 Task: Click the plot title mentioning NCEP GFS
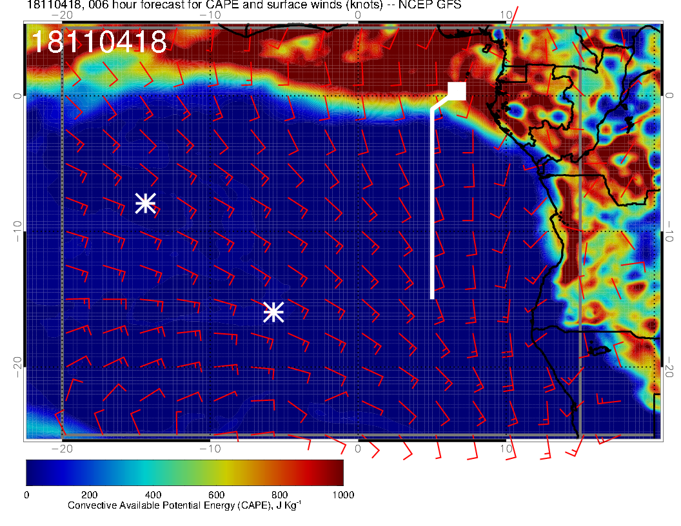coord(244,5)
